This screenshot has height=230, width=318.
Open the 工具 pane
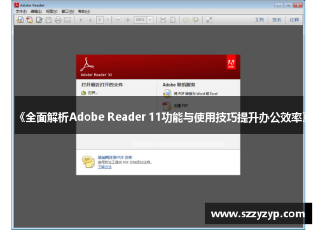(x=259, y=20)
